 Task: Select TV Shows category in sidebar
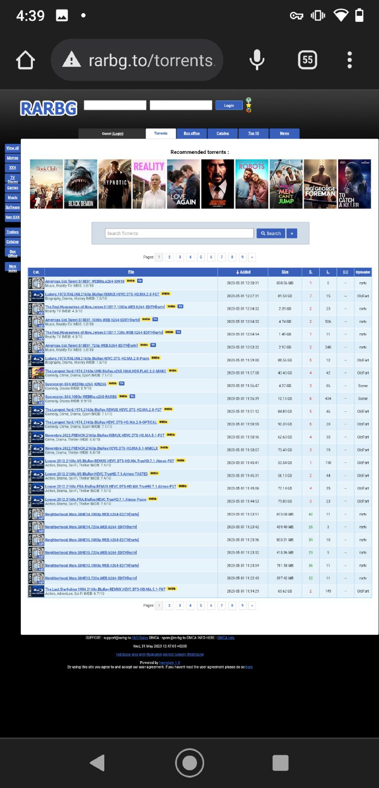click(x=12, y=179)
